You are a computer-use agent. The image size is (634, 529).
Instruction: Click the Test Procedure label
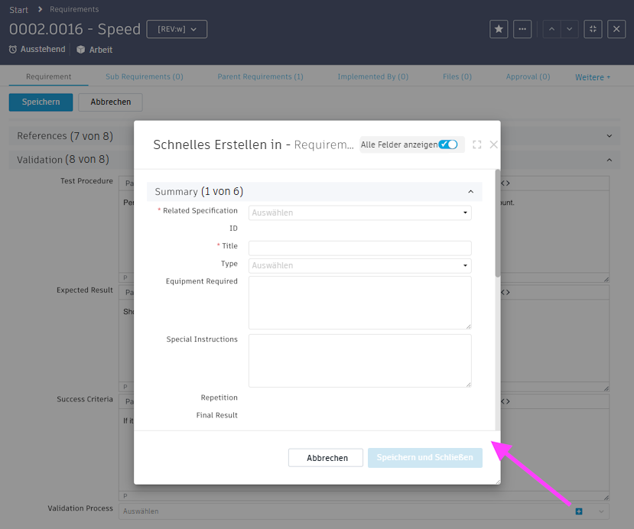[x=86, y=181]
